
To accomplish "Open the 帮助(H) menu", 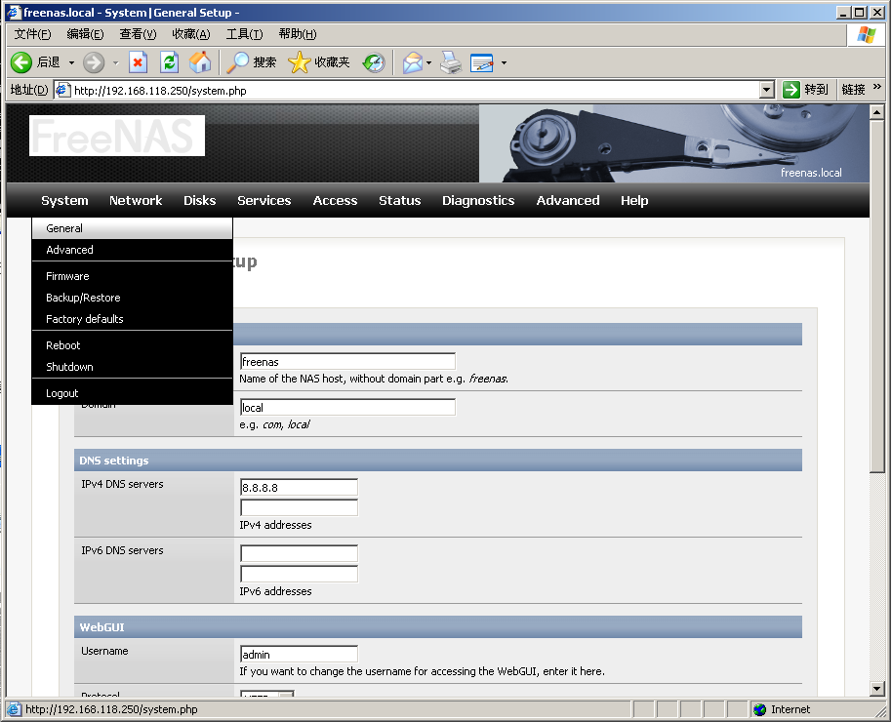I will (x=298, y=34).
